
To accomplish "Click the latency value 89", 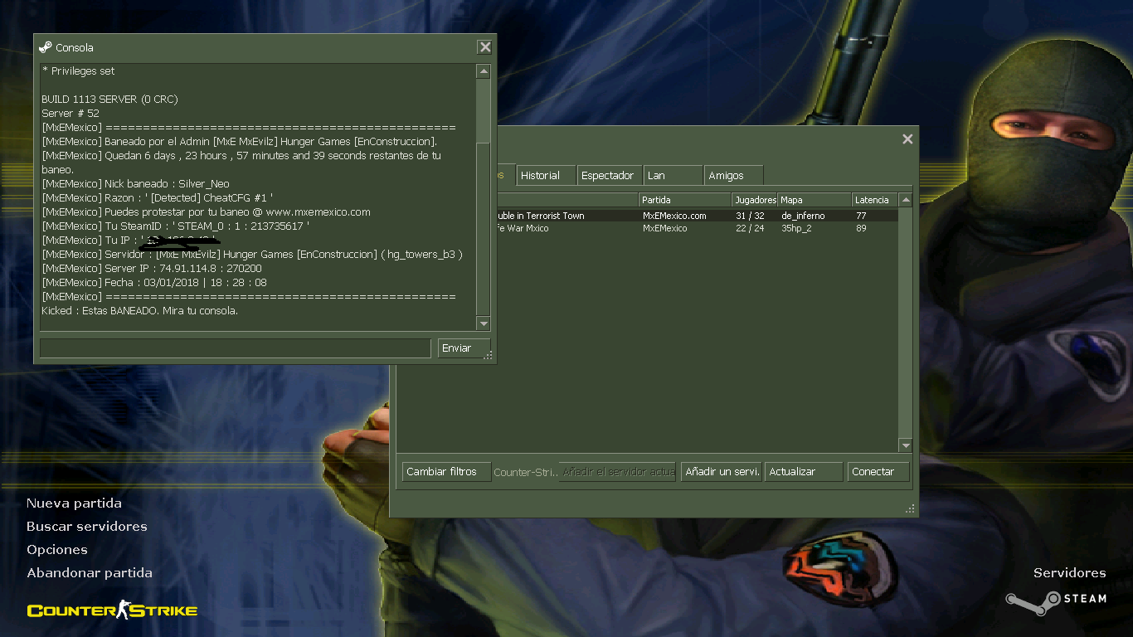I will (x=861, y=228).
